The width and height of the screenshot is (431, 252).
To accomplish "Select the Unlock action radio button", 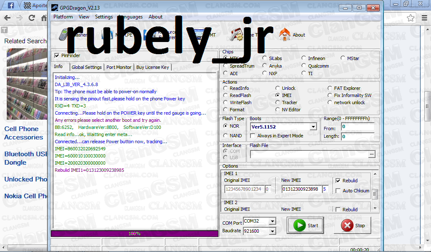I will point(278,88).
